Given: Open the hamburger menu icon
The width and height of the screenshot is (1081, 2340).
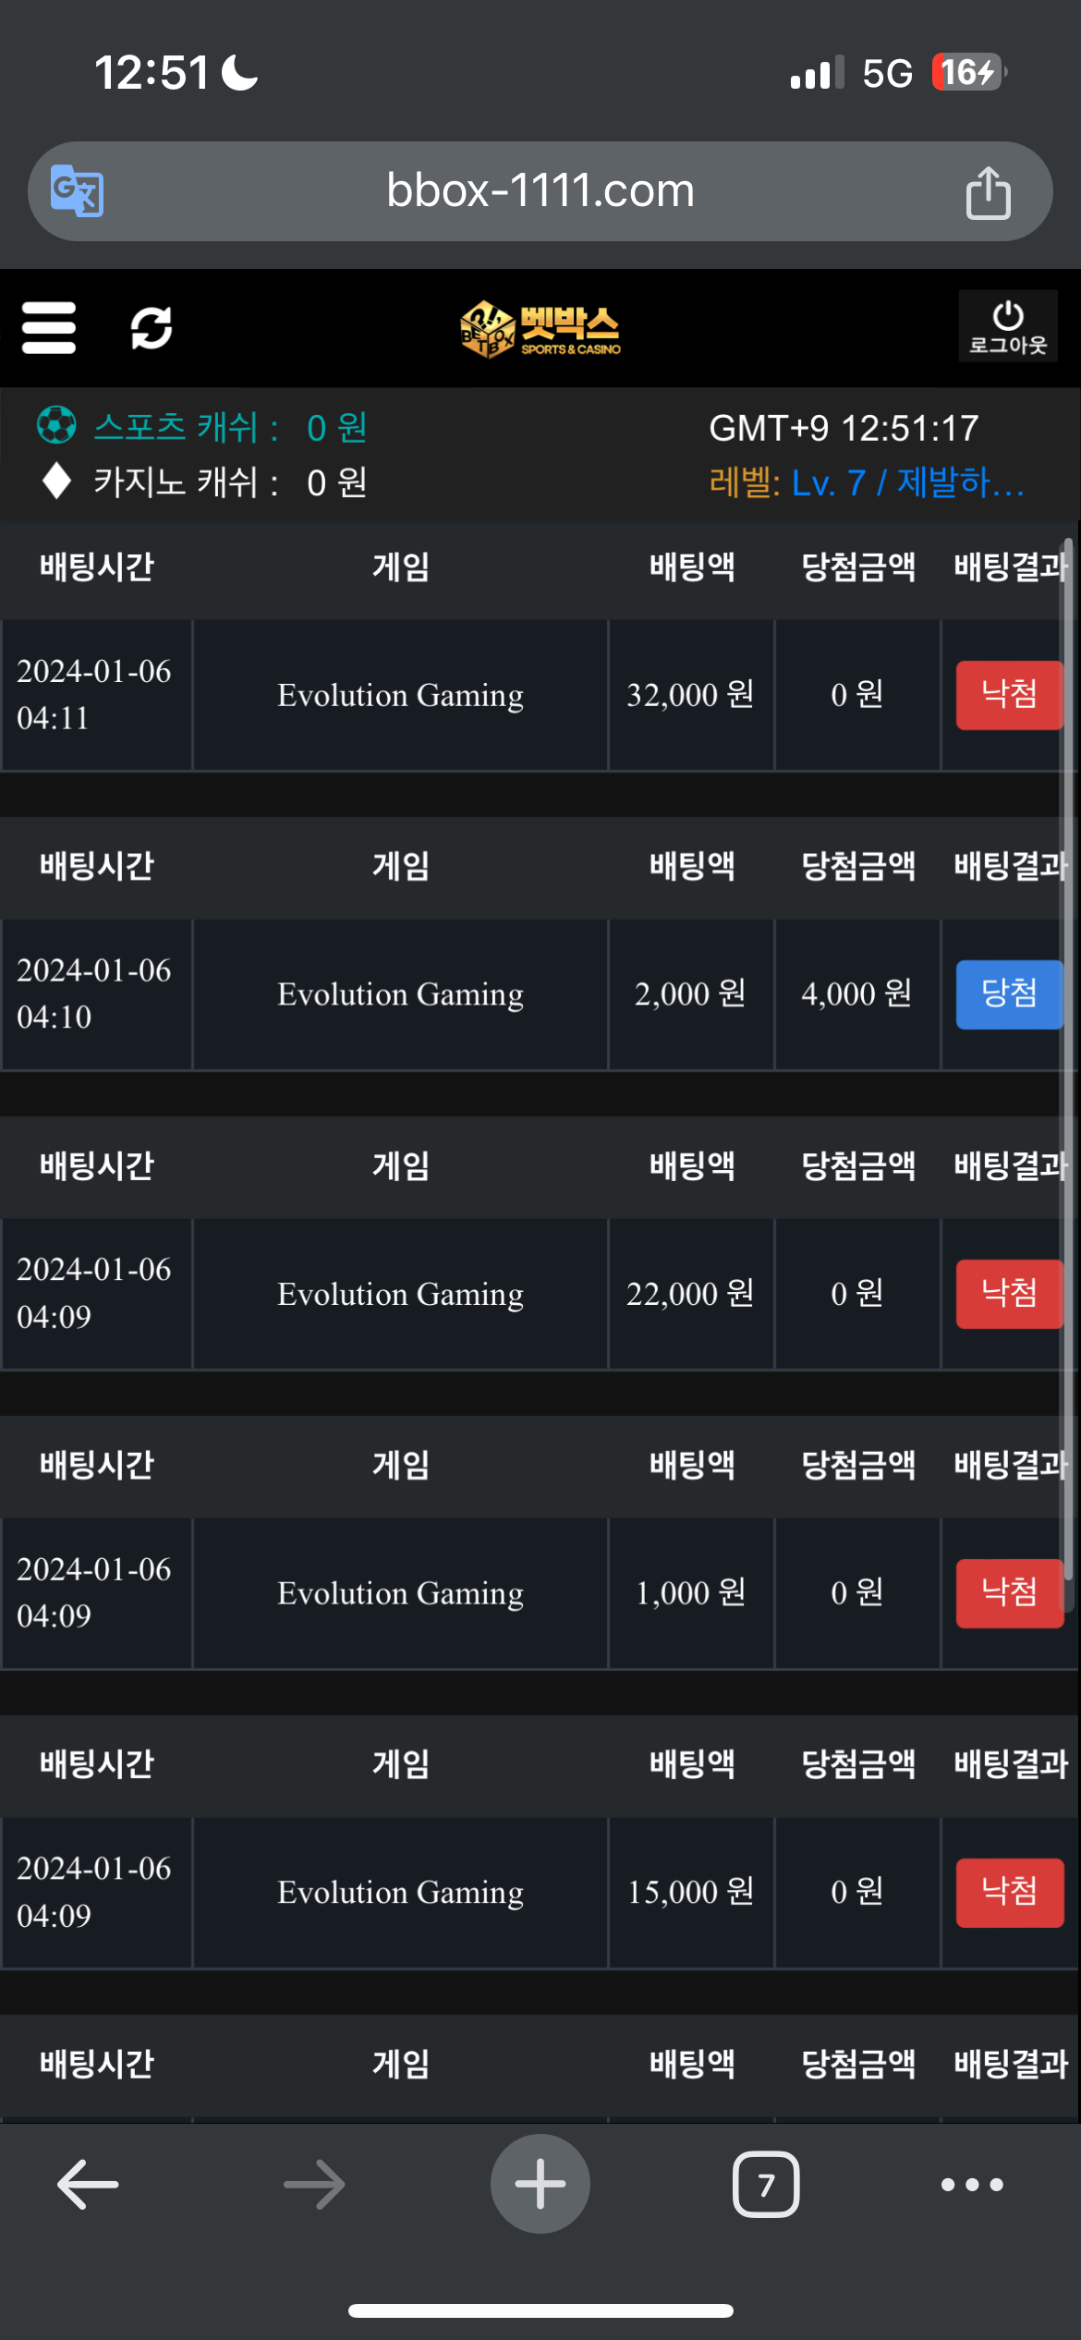Looking at the screenshot, I should (49, 328).
